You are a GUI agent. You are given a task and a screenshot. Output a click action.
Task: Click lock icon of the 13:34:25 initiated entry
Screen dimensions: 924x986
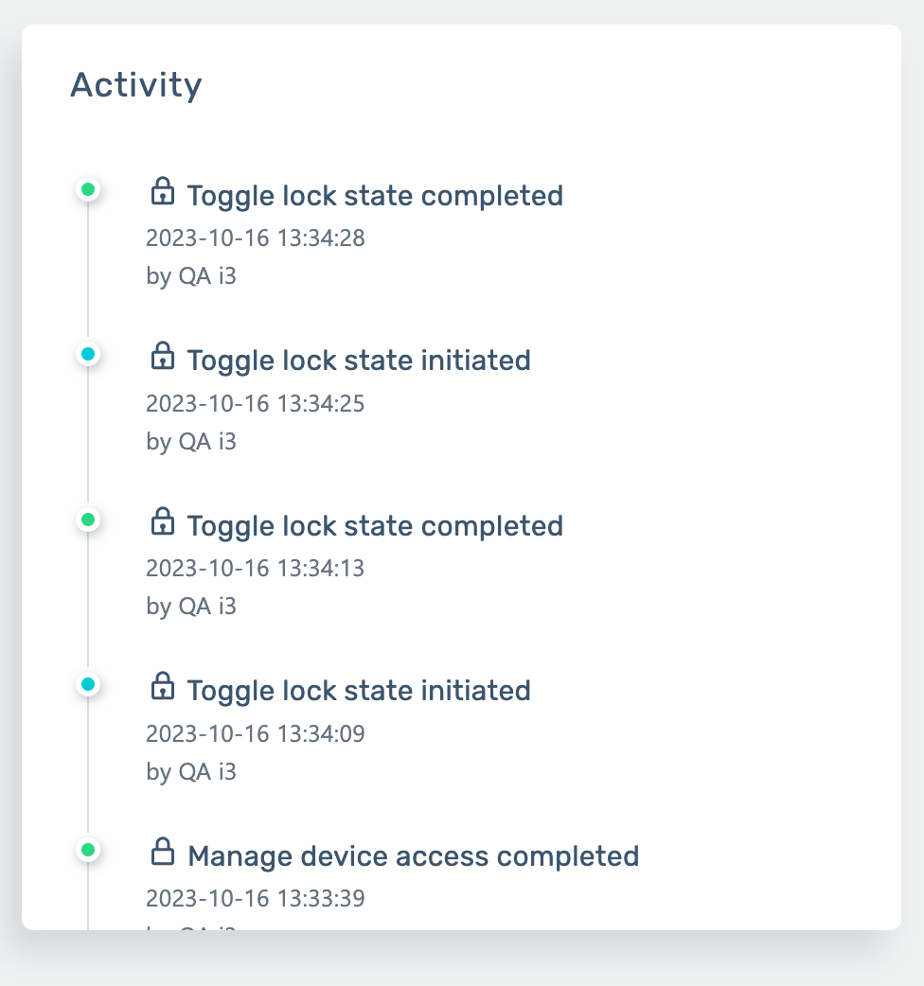coord(163,357)
